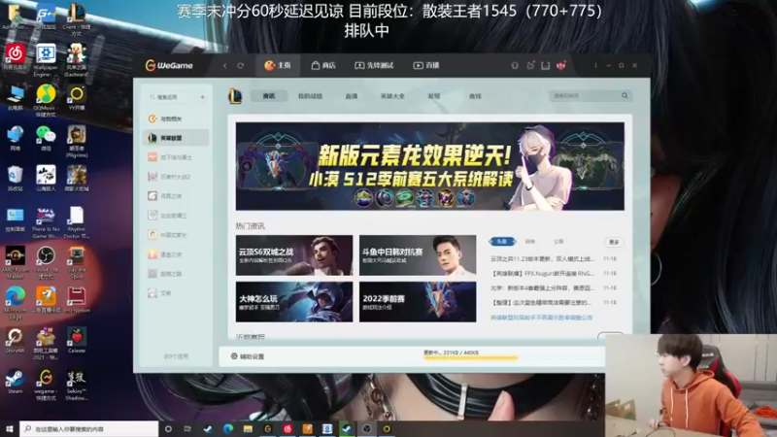Open the 斗鱼中日韩对抗赛 news card

(418, 255)
